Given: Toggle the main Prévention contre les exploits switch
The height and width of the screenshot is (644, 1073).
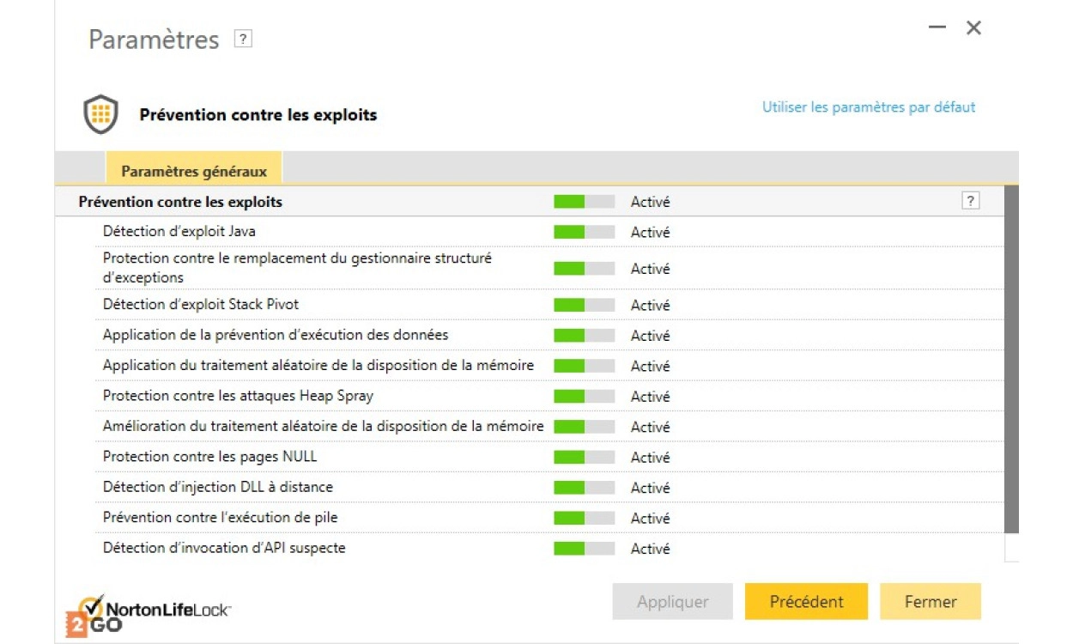Looking at the screenshot, I should coord(584,202).
